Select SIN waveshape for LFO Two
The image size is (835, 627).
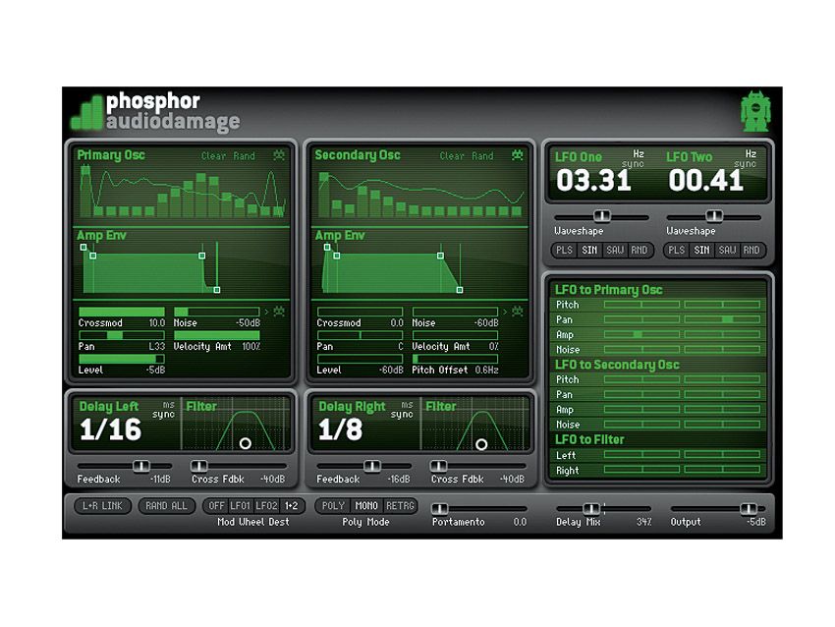click(701, 250)
